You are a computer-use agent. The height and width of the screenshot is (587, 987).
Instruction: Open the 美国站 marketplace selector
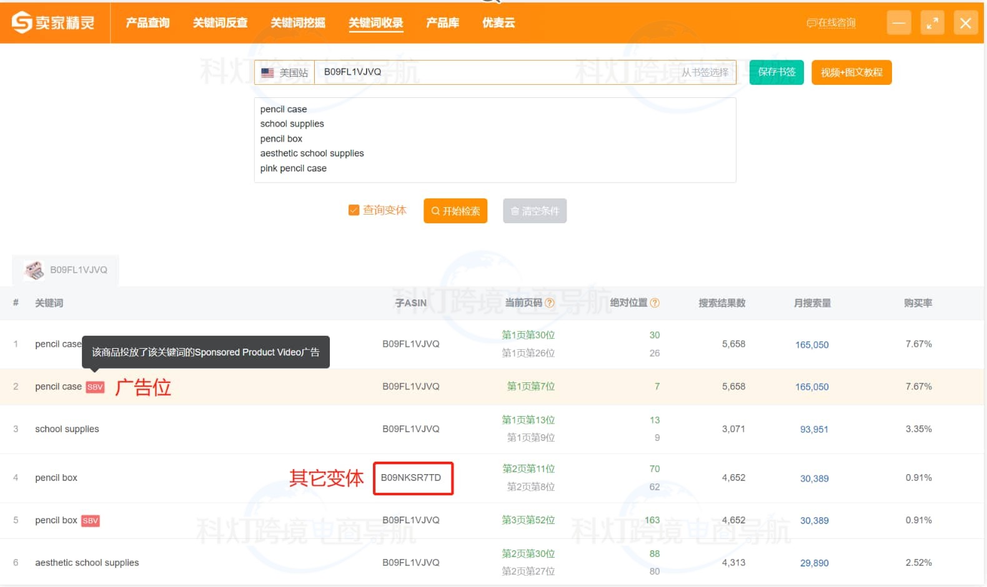click(x=285, y=72)
